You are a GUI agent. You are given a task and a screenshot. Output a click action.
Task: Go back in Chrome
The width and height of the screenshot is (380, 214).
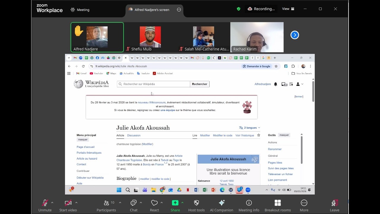pyautogui.click(x=69, y=66)
